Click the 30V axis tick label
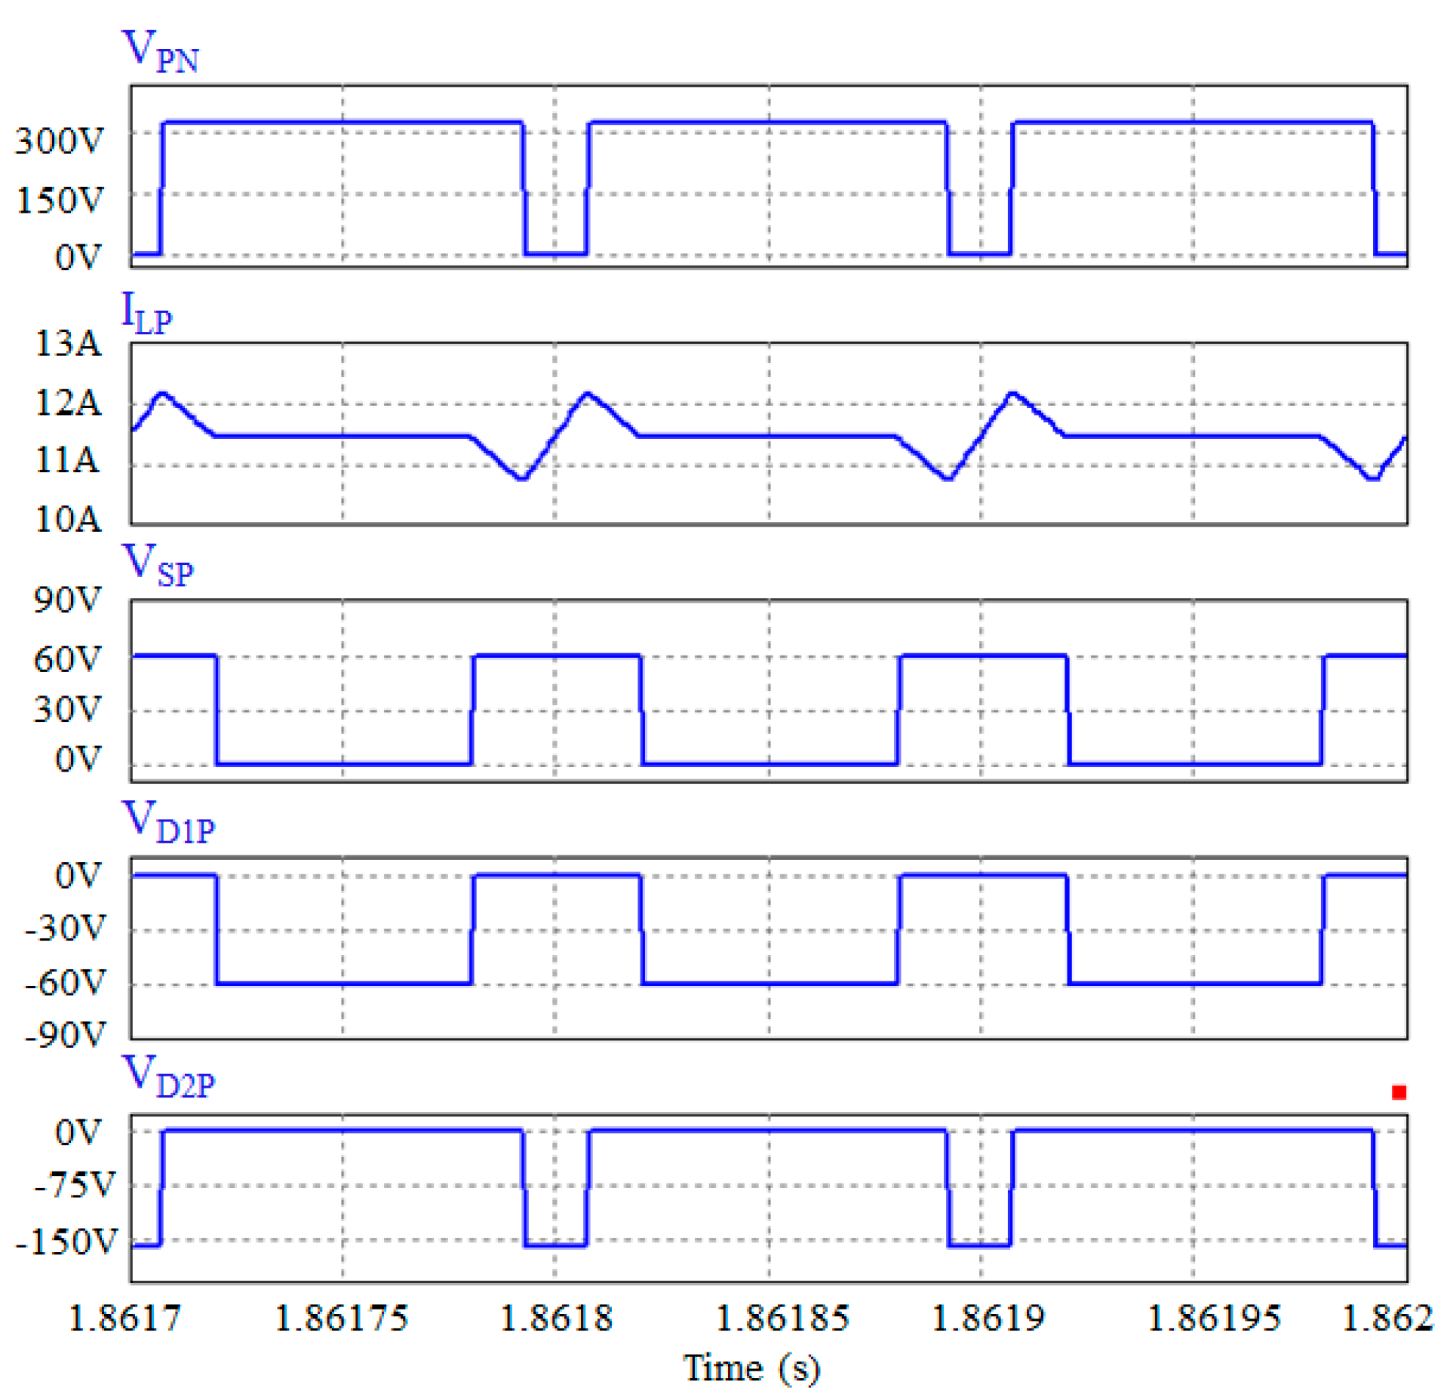 (x=67, y=710)
